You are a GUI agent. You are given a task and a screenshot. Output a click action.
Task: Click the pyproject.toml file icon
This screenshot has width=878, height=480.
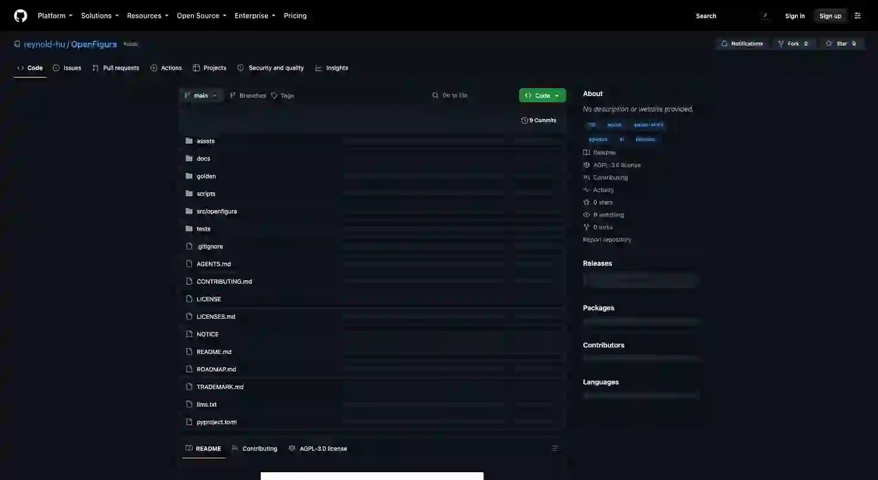click(189, 422)
